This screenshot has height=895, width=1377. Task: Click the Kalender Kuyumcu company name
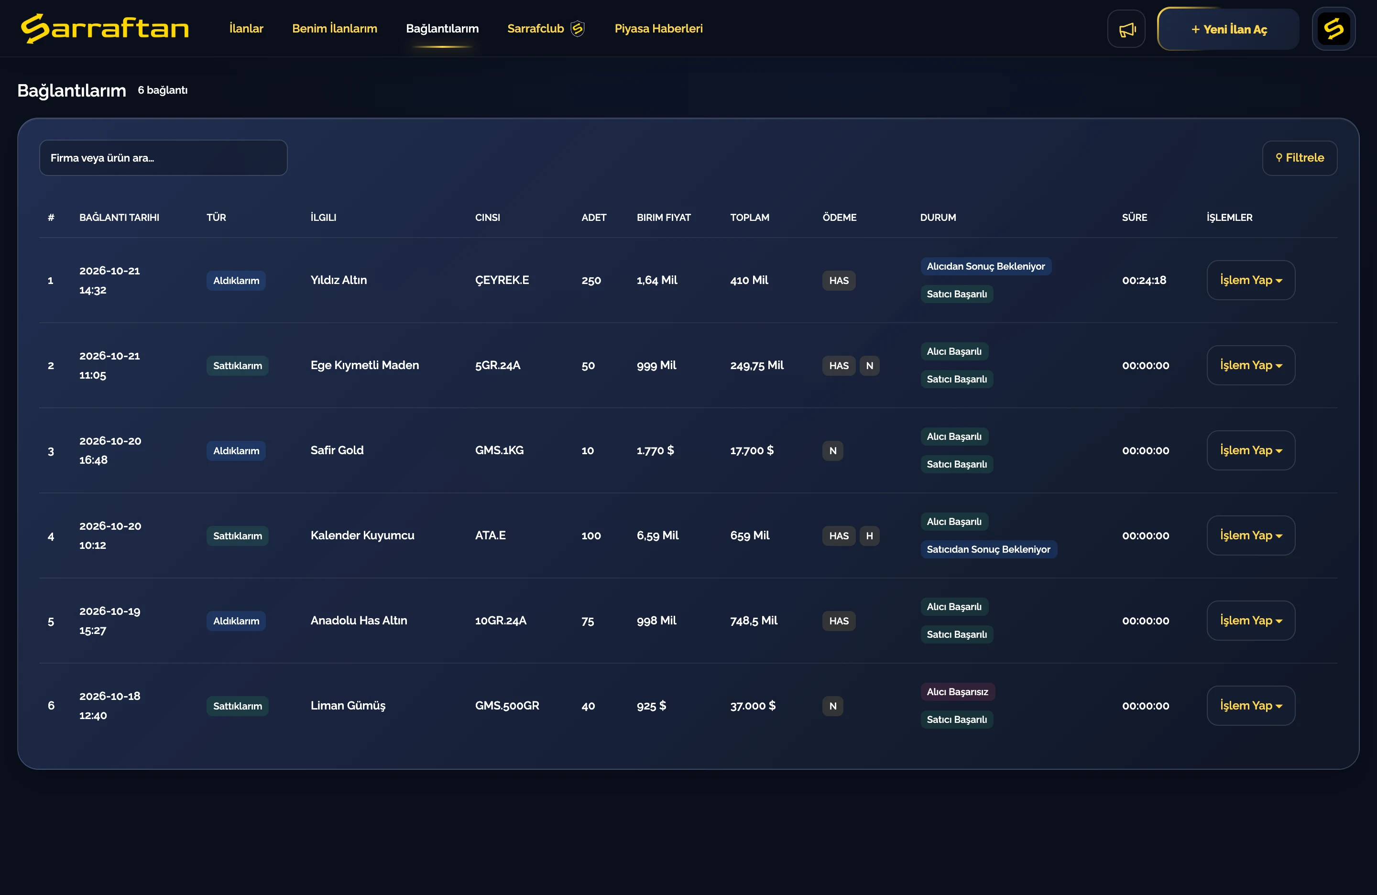point(362,535)
